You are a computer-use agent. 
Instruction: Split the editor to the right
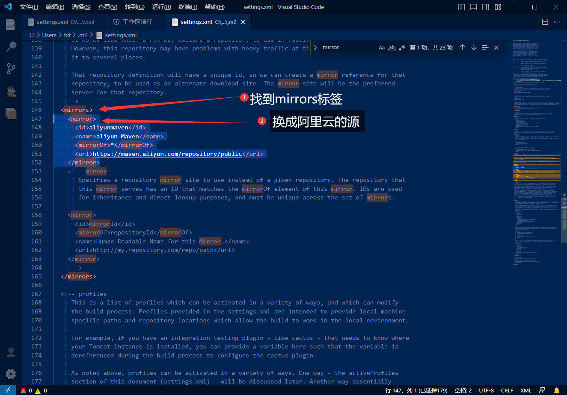[x=545, y=22]
